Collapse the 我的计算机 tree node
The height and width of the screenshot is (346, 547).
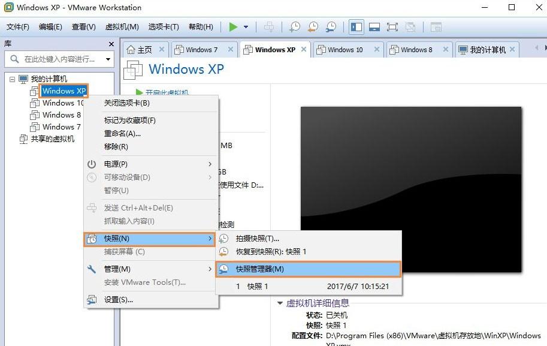(12, 79)
